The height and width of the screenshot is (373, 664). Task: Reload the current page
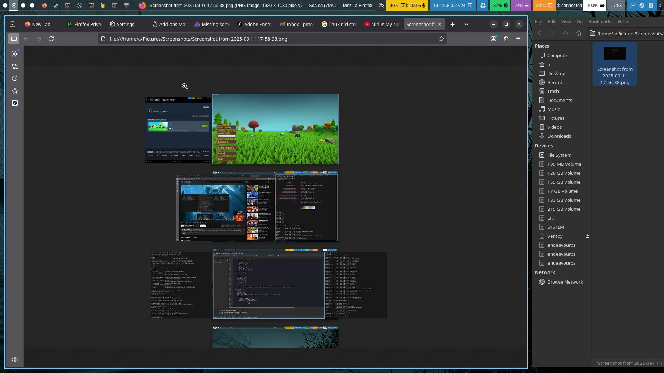pyautogui.click(x=51, y=39)
